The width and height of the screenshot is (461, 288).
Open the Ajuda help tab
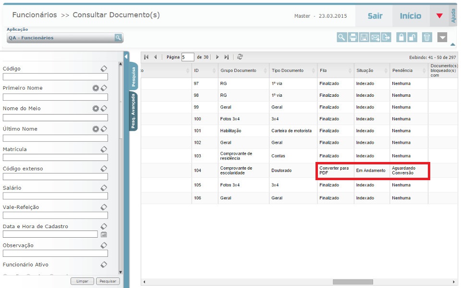point(453,15)
